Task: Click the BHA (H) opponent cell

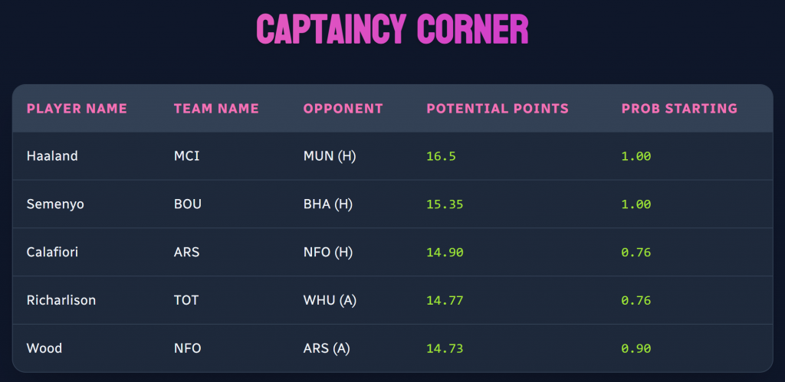Action: click(328, 204)
